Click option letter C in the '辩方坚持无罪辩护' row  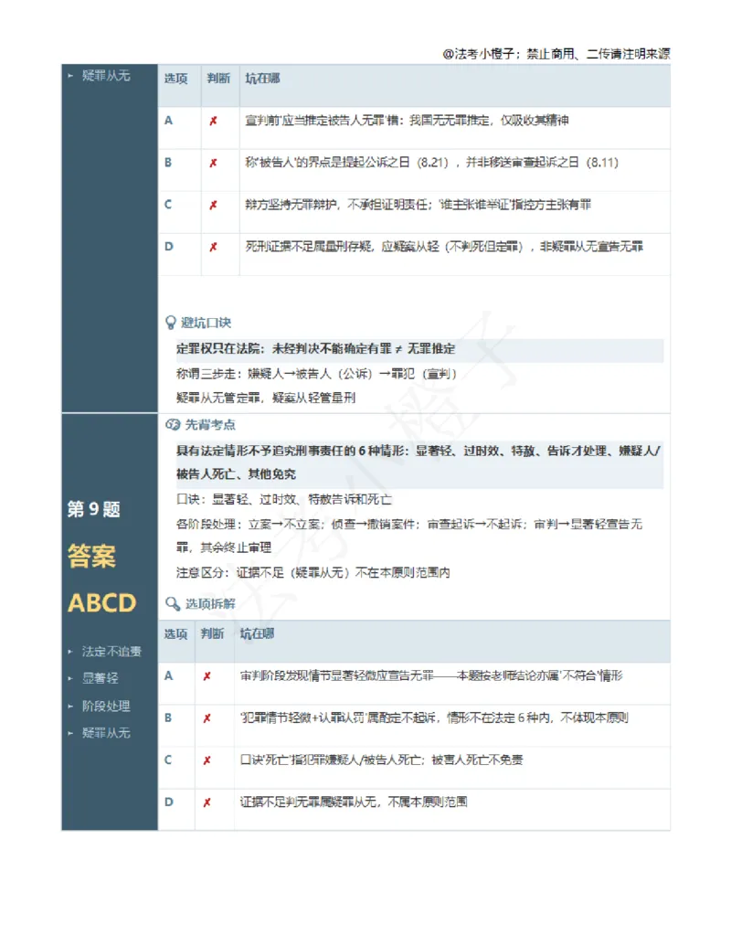pos(168,205)
